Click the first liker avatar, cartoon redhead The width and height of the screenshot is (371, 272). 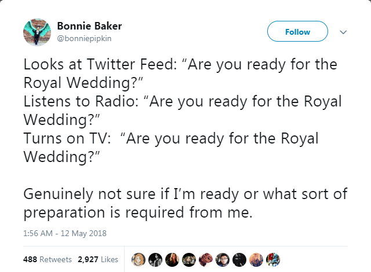(139, 259)
